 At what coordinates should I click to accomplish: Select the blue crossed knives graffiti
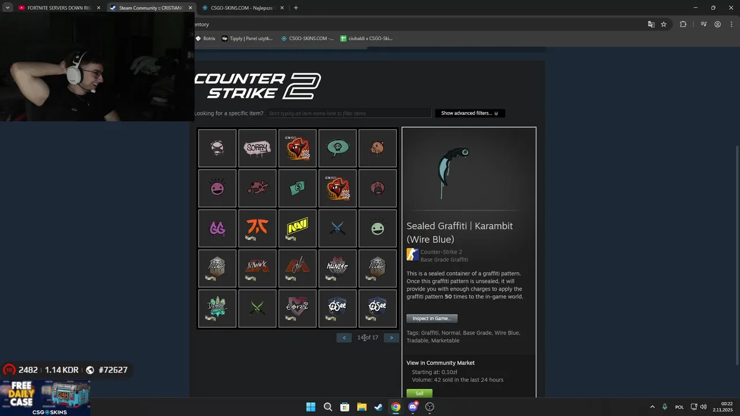[x=338, y=228]
